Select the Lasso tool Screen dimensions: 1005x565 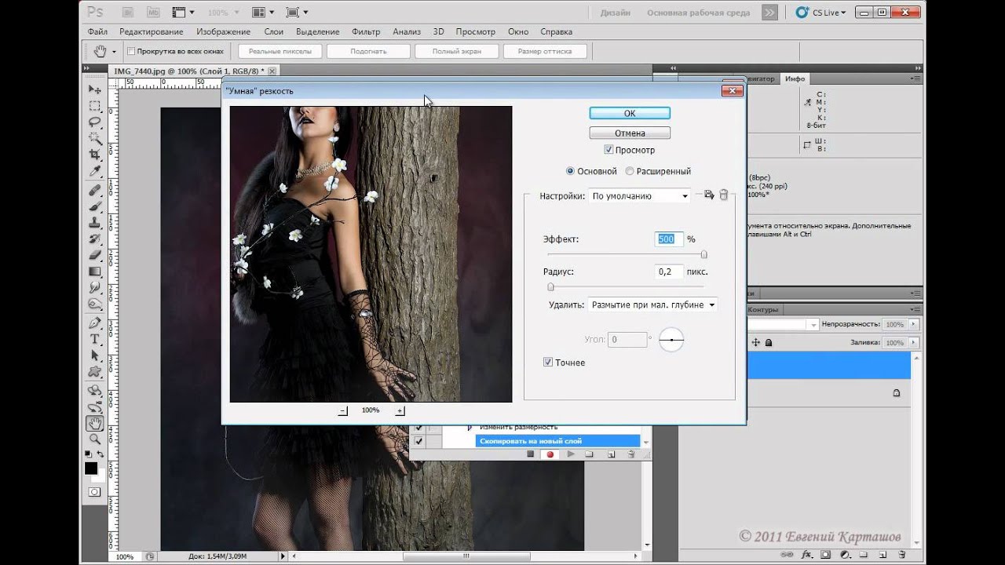pyautogui.click(x=95, y=122)
